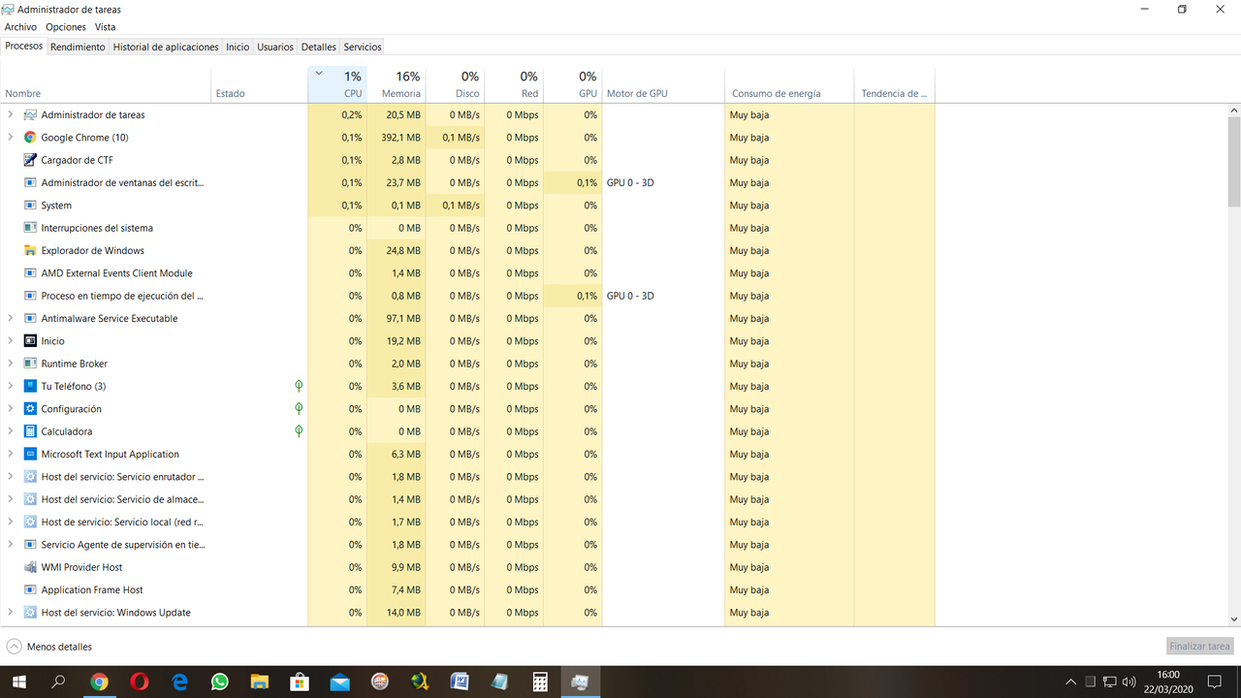The height and width of the screenshot is (698, 1241).
Task: Sort by the Consumo de energía column header
Action: (x=789, y=85)
